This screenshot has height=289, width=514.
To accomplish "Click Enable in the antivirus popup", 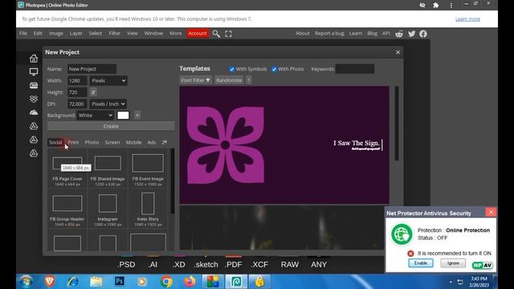I will (421, 263).
